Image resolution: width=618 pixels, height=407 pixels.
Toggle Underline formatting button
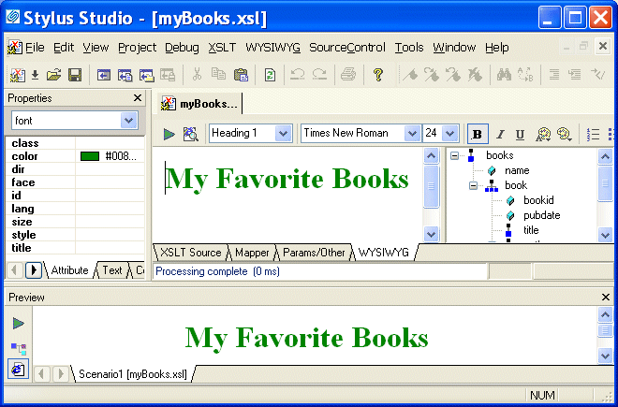click(520, 134)
